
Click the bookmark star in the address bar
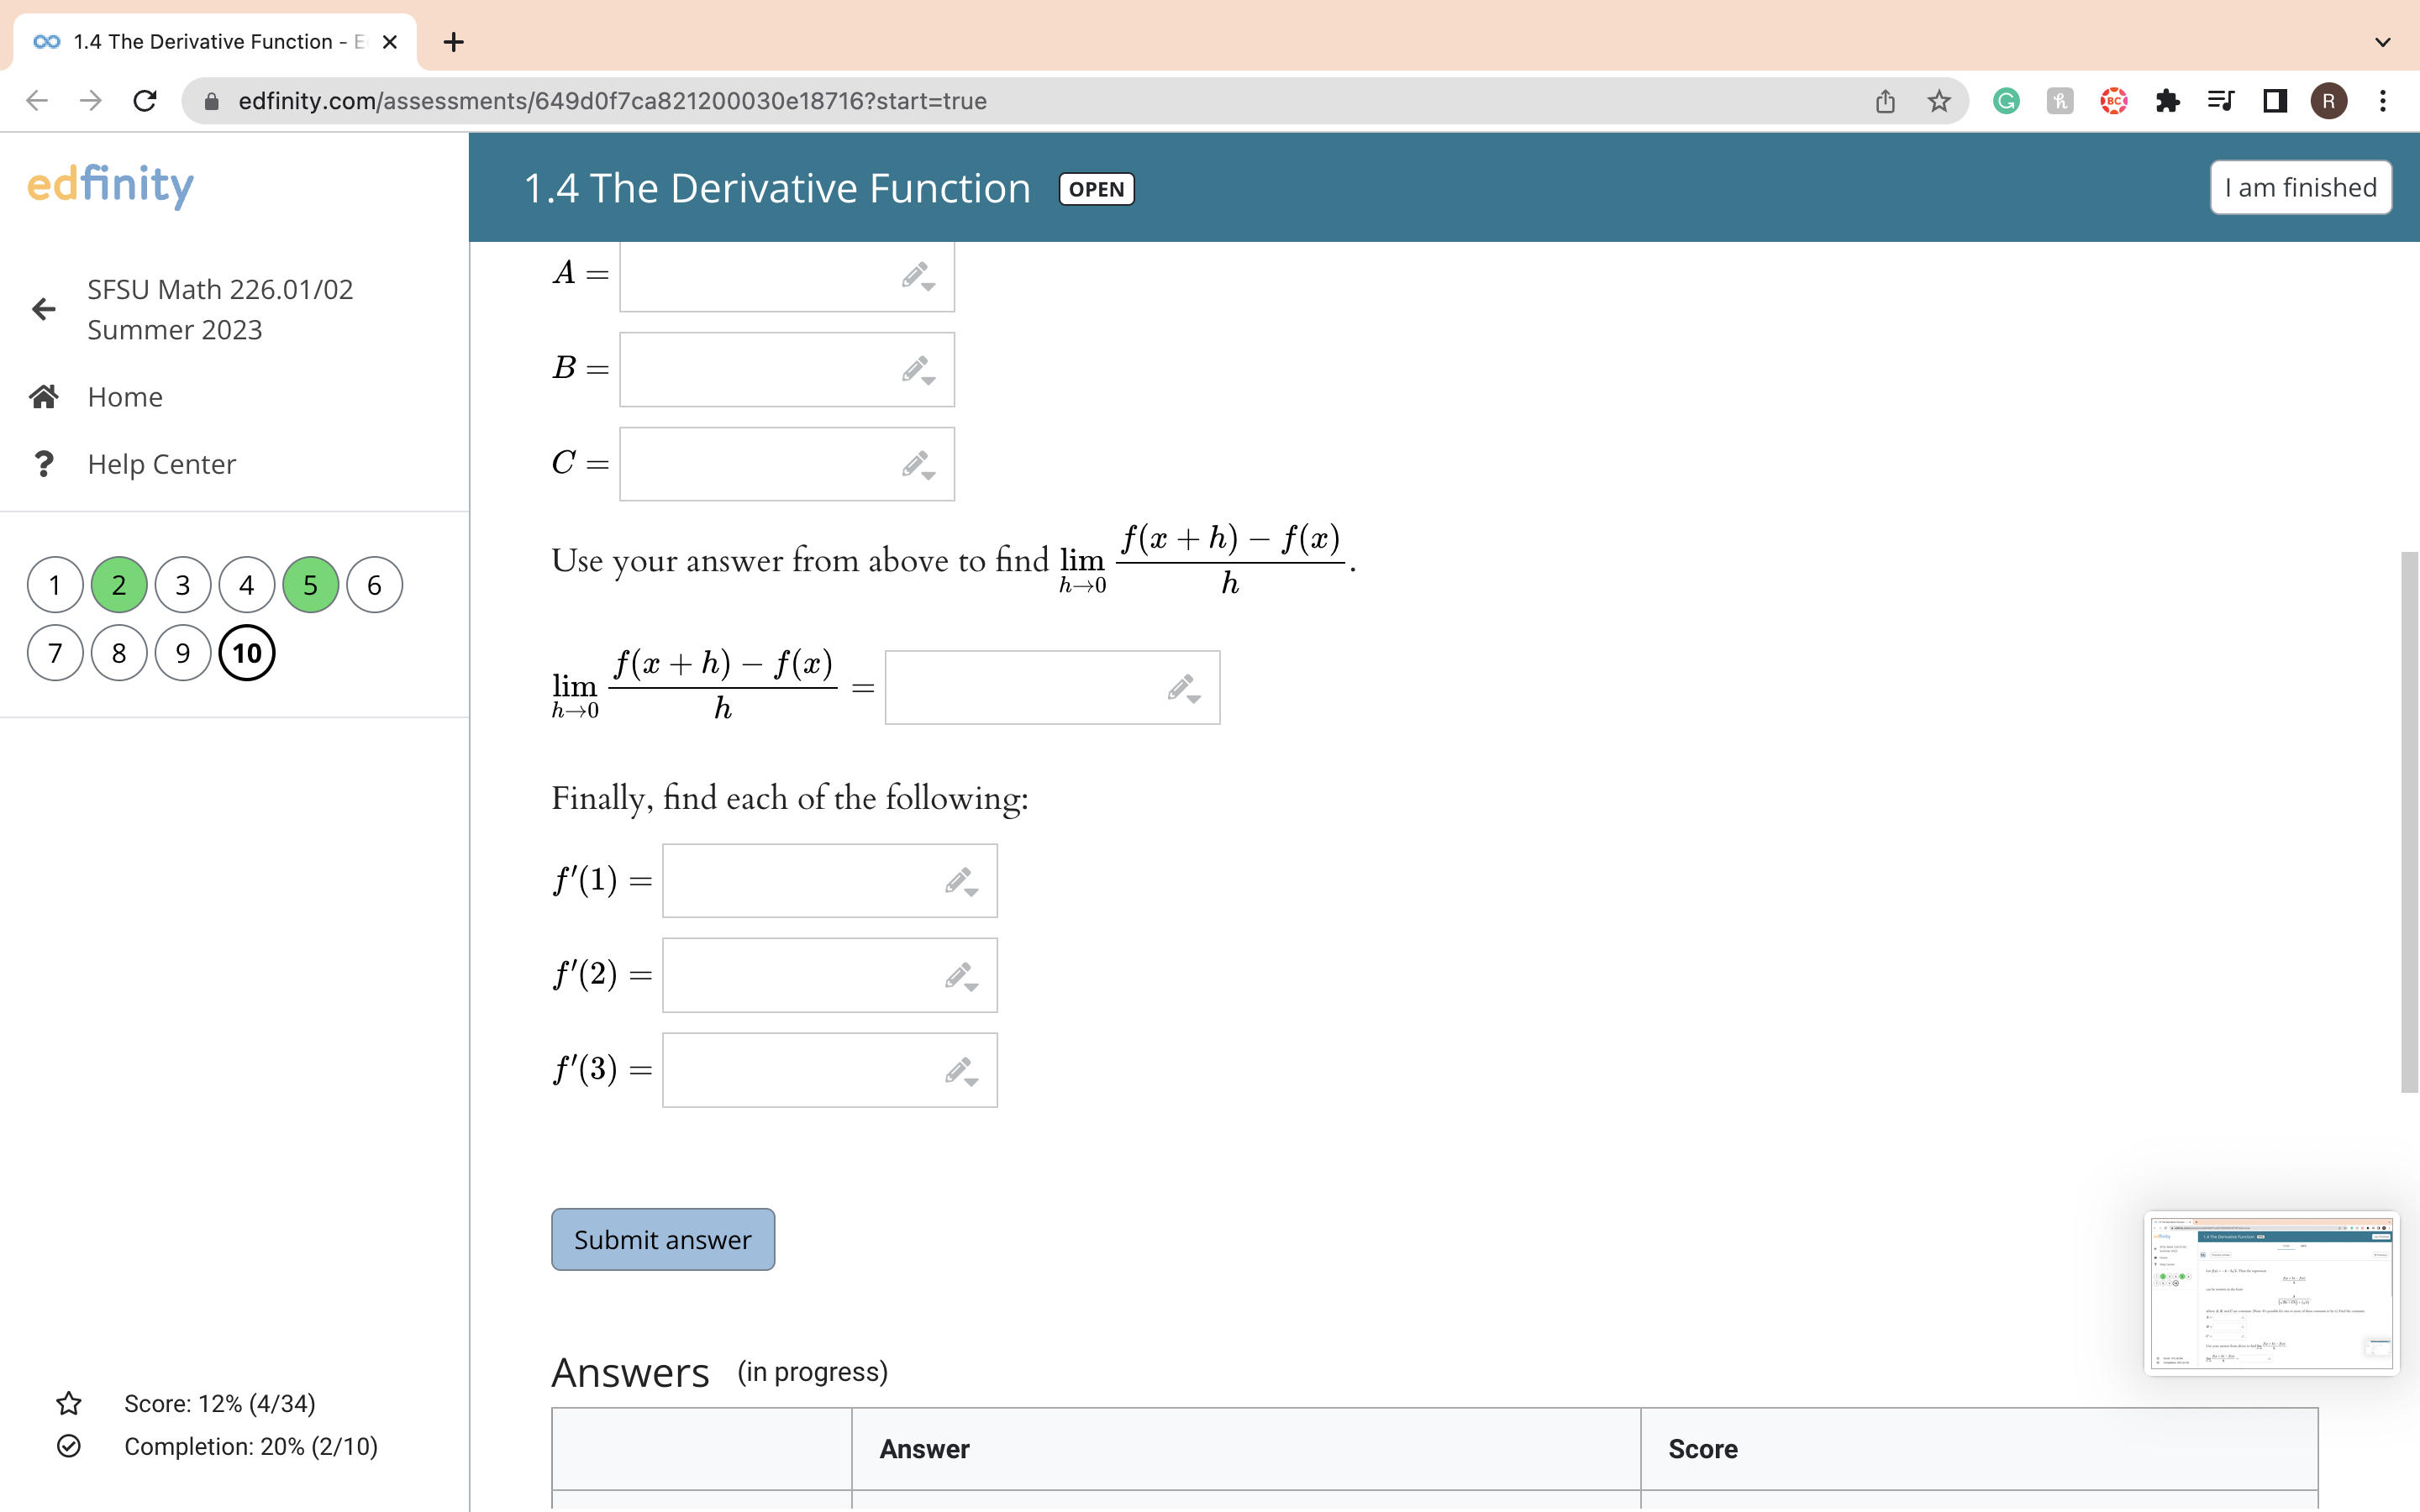click(x=1938, y=100)
